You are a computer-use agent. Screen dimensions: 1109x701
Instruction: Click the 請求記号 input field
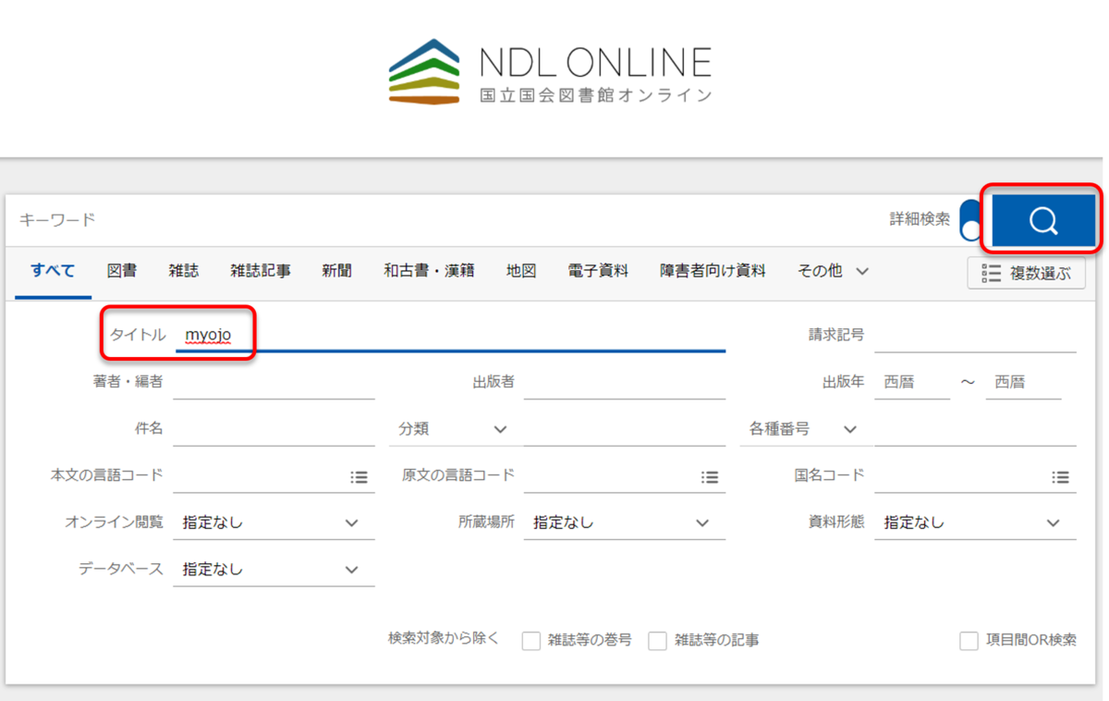click(x=975, y=335)
